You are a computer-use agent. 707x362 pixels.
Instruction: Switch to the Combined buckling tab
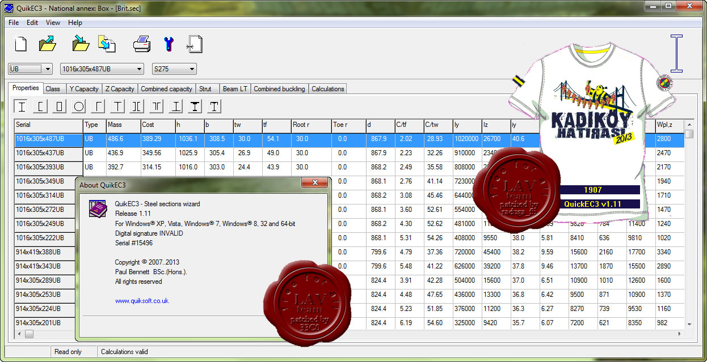279,89
